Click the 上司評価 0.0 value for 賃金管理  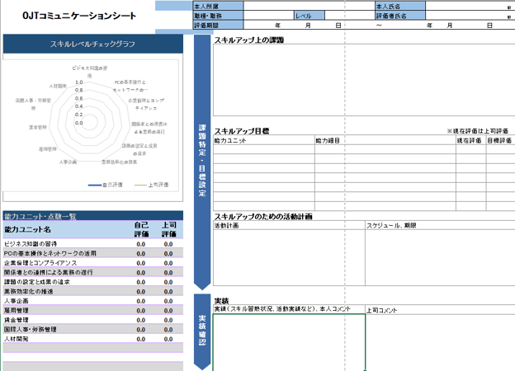pyautogui.click(x=168, y=320)
